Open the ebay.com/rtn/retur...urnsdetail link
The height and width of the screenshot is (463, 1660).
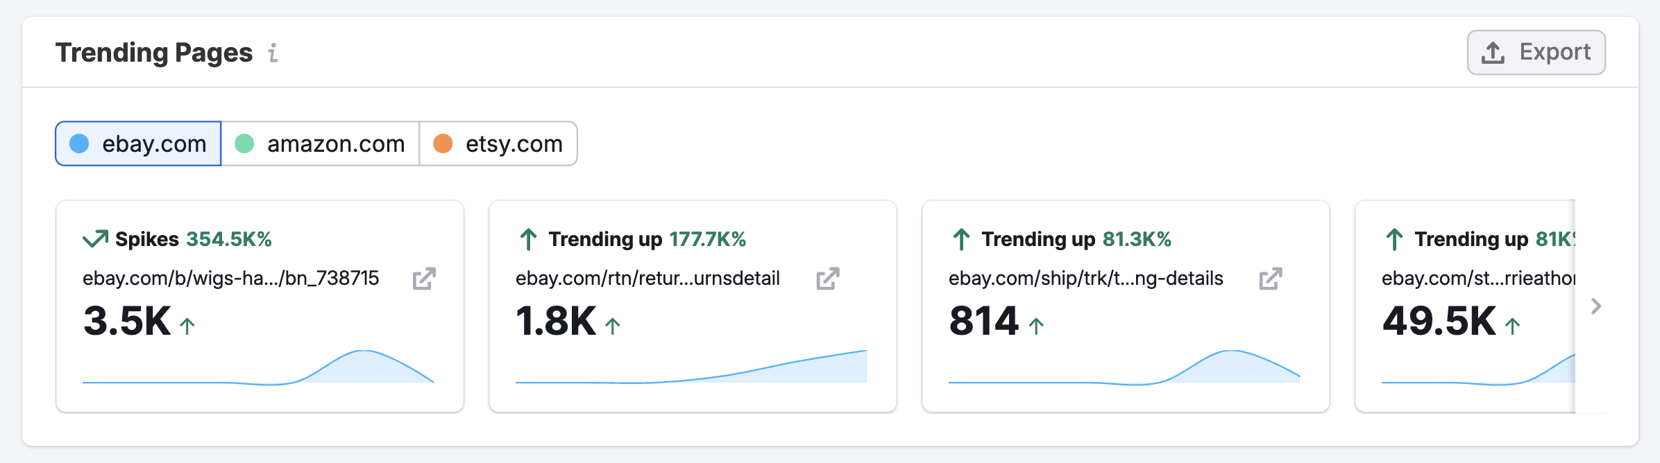[x=647, y=279]
